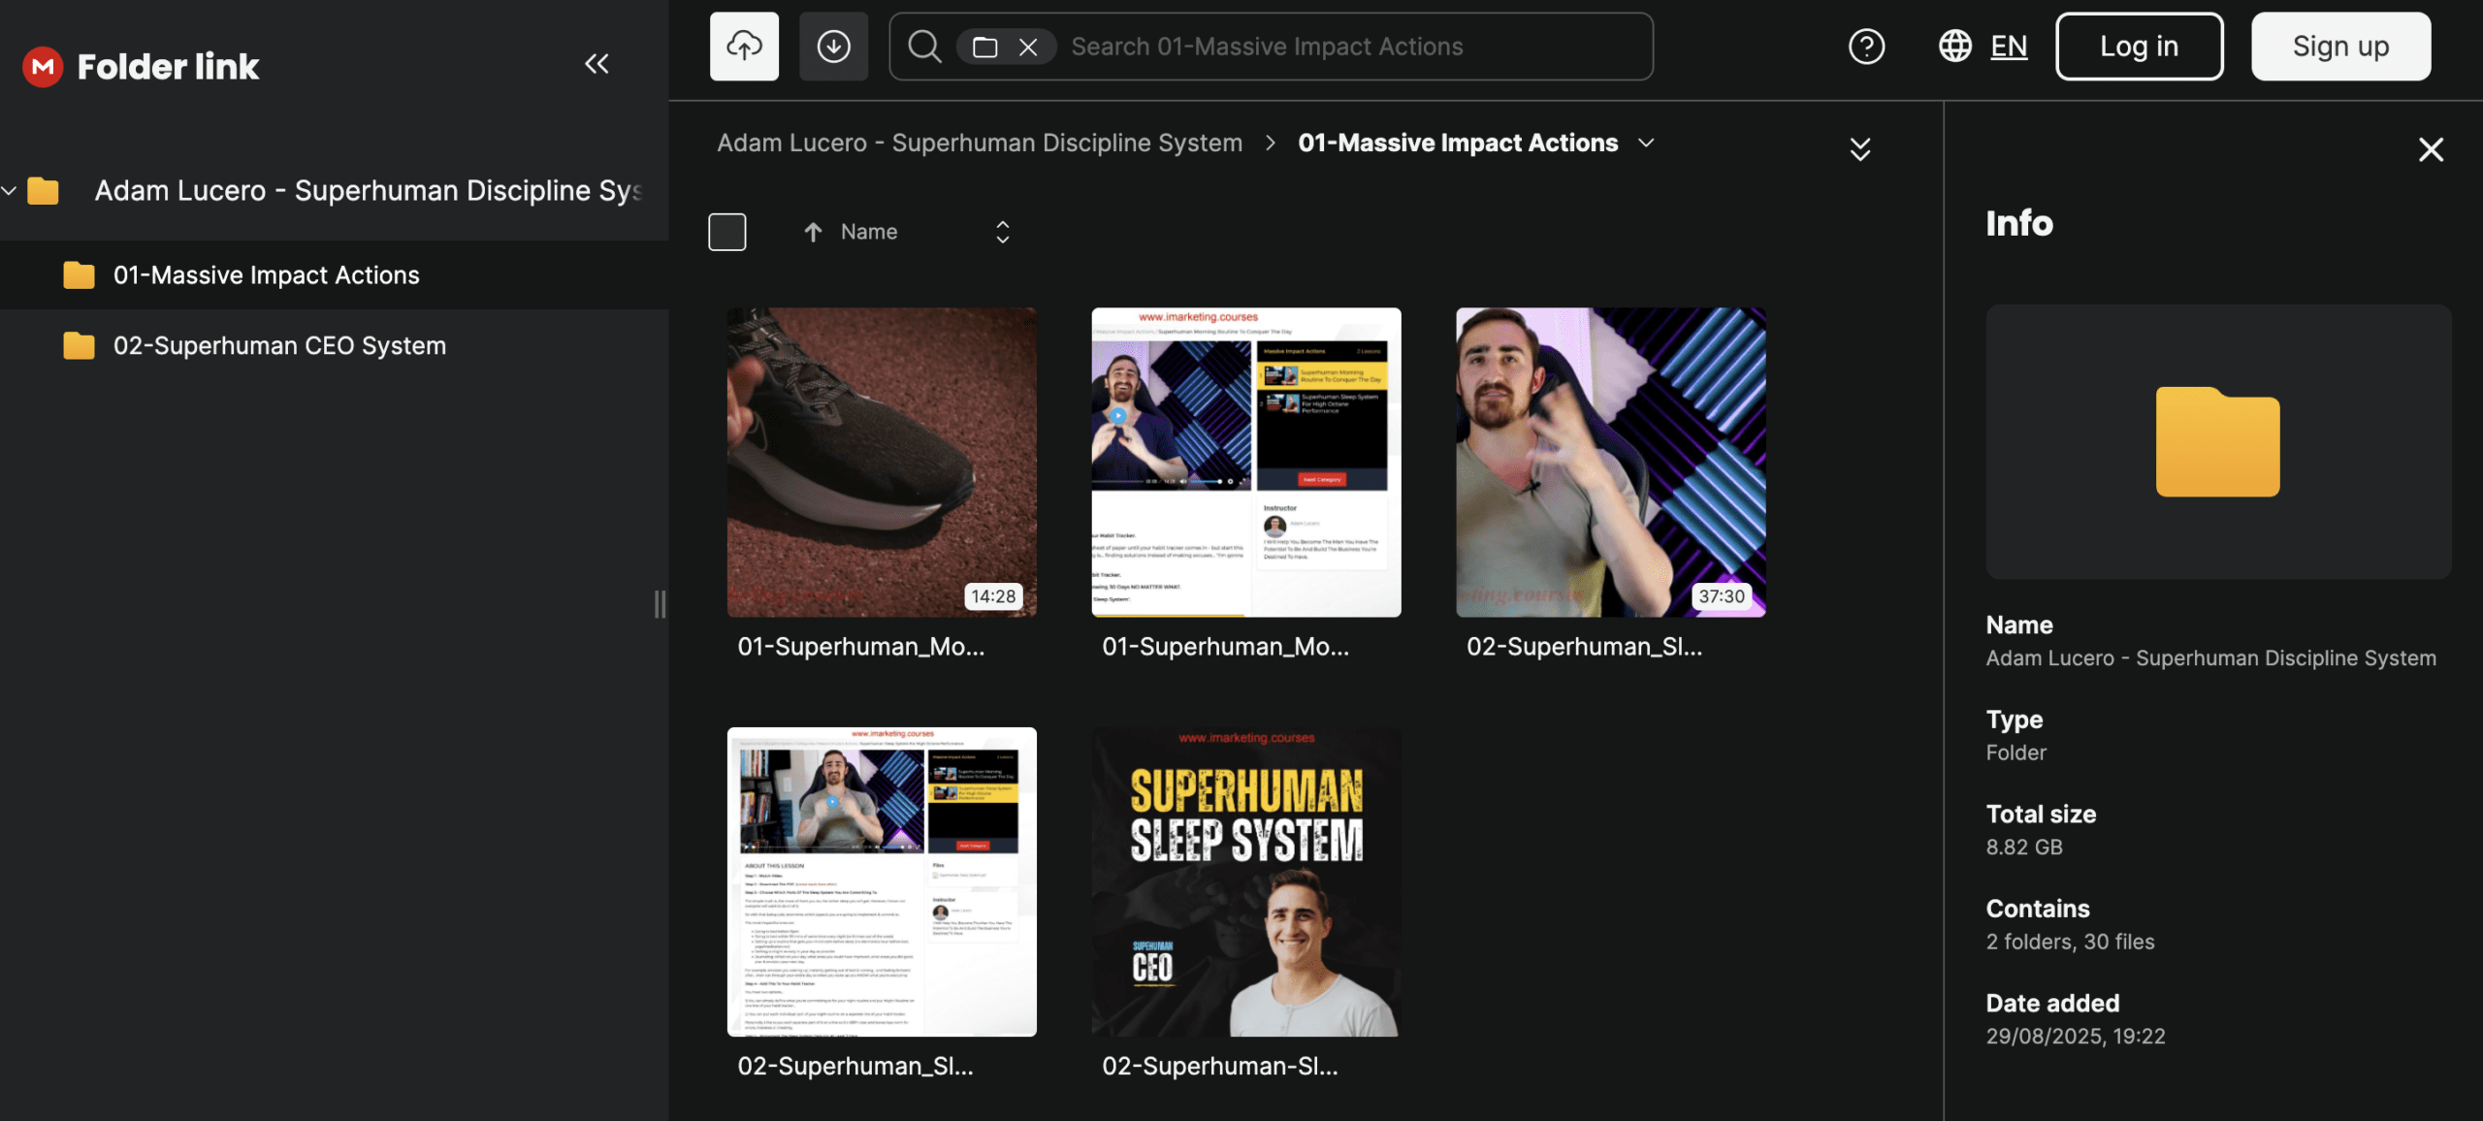The height and width of the screenshot is (1121, 2483).
Task: Toggle the select all checkbox
Action: (x=727, y=232)
